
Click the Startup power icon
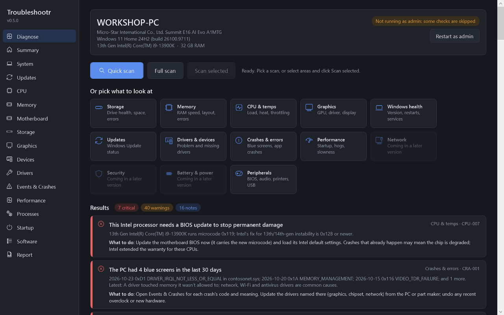pos(9,228)
